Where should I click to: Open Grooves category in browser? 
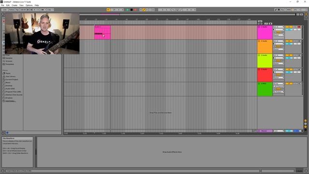tap(9, 61)
